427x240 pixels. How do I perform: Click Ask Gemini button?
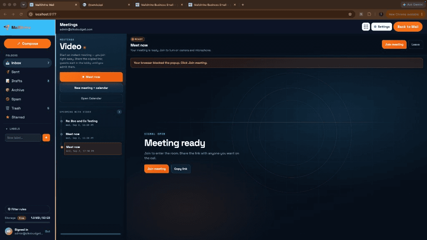(x=413, y=5)
